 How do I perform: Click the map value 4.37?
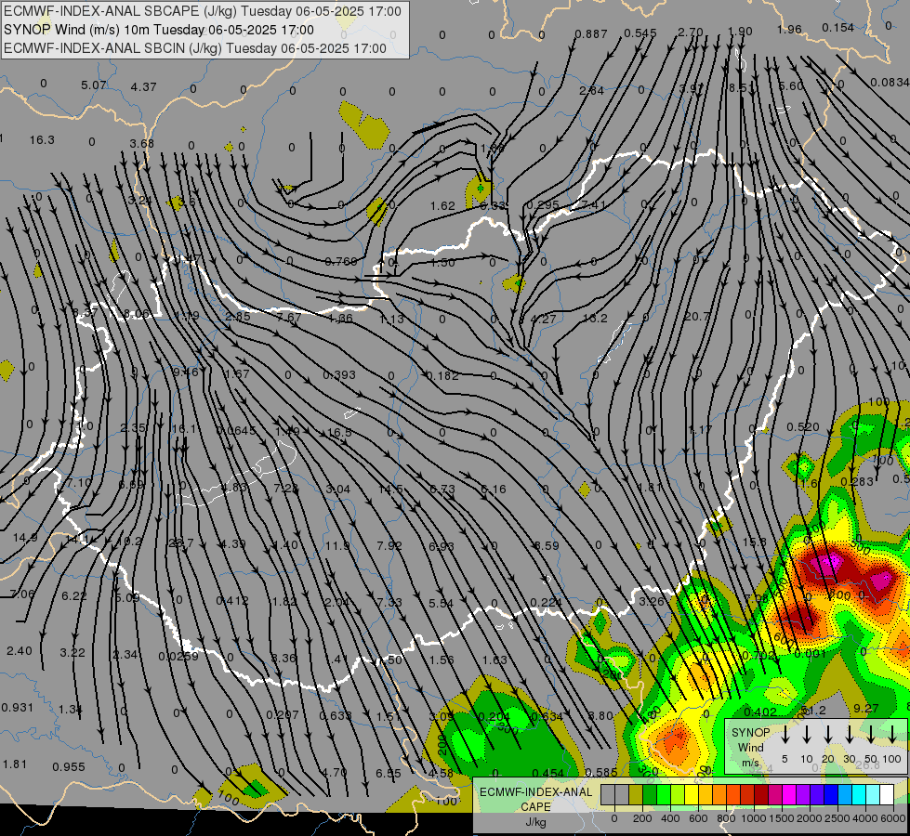pos(143,86)
